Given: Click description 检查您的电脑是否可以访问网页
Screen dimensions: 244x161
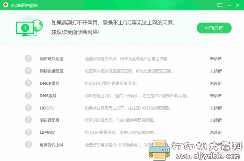Looking at the screenshot, I should (x=118, y=145).
